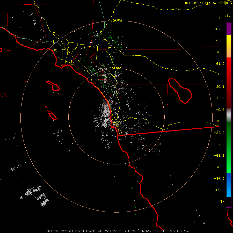The height and width of the screenshot is (233, 233).
Task: Click the San Clemente Island outline
Action: tap(52, 113)
